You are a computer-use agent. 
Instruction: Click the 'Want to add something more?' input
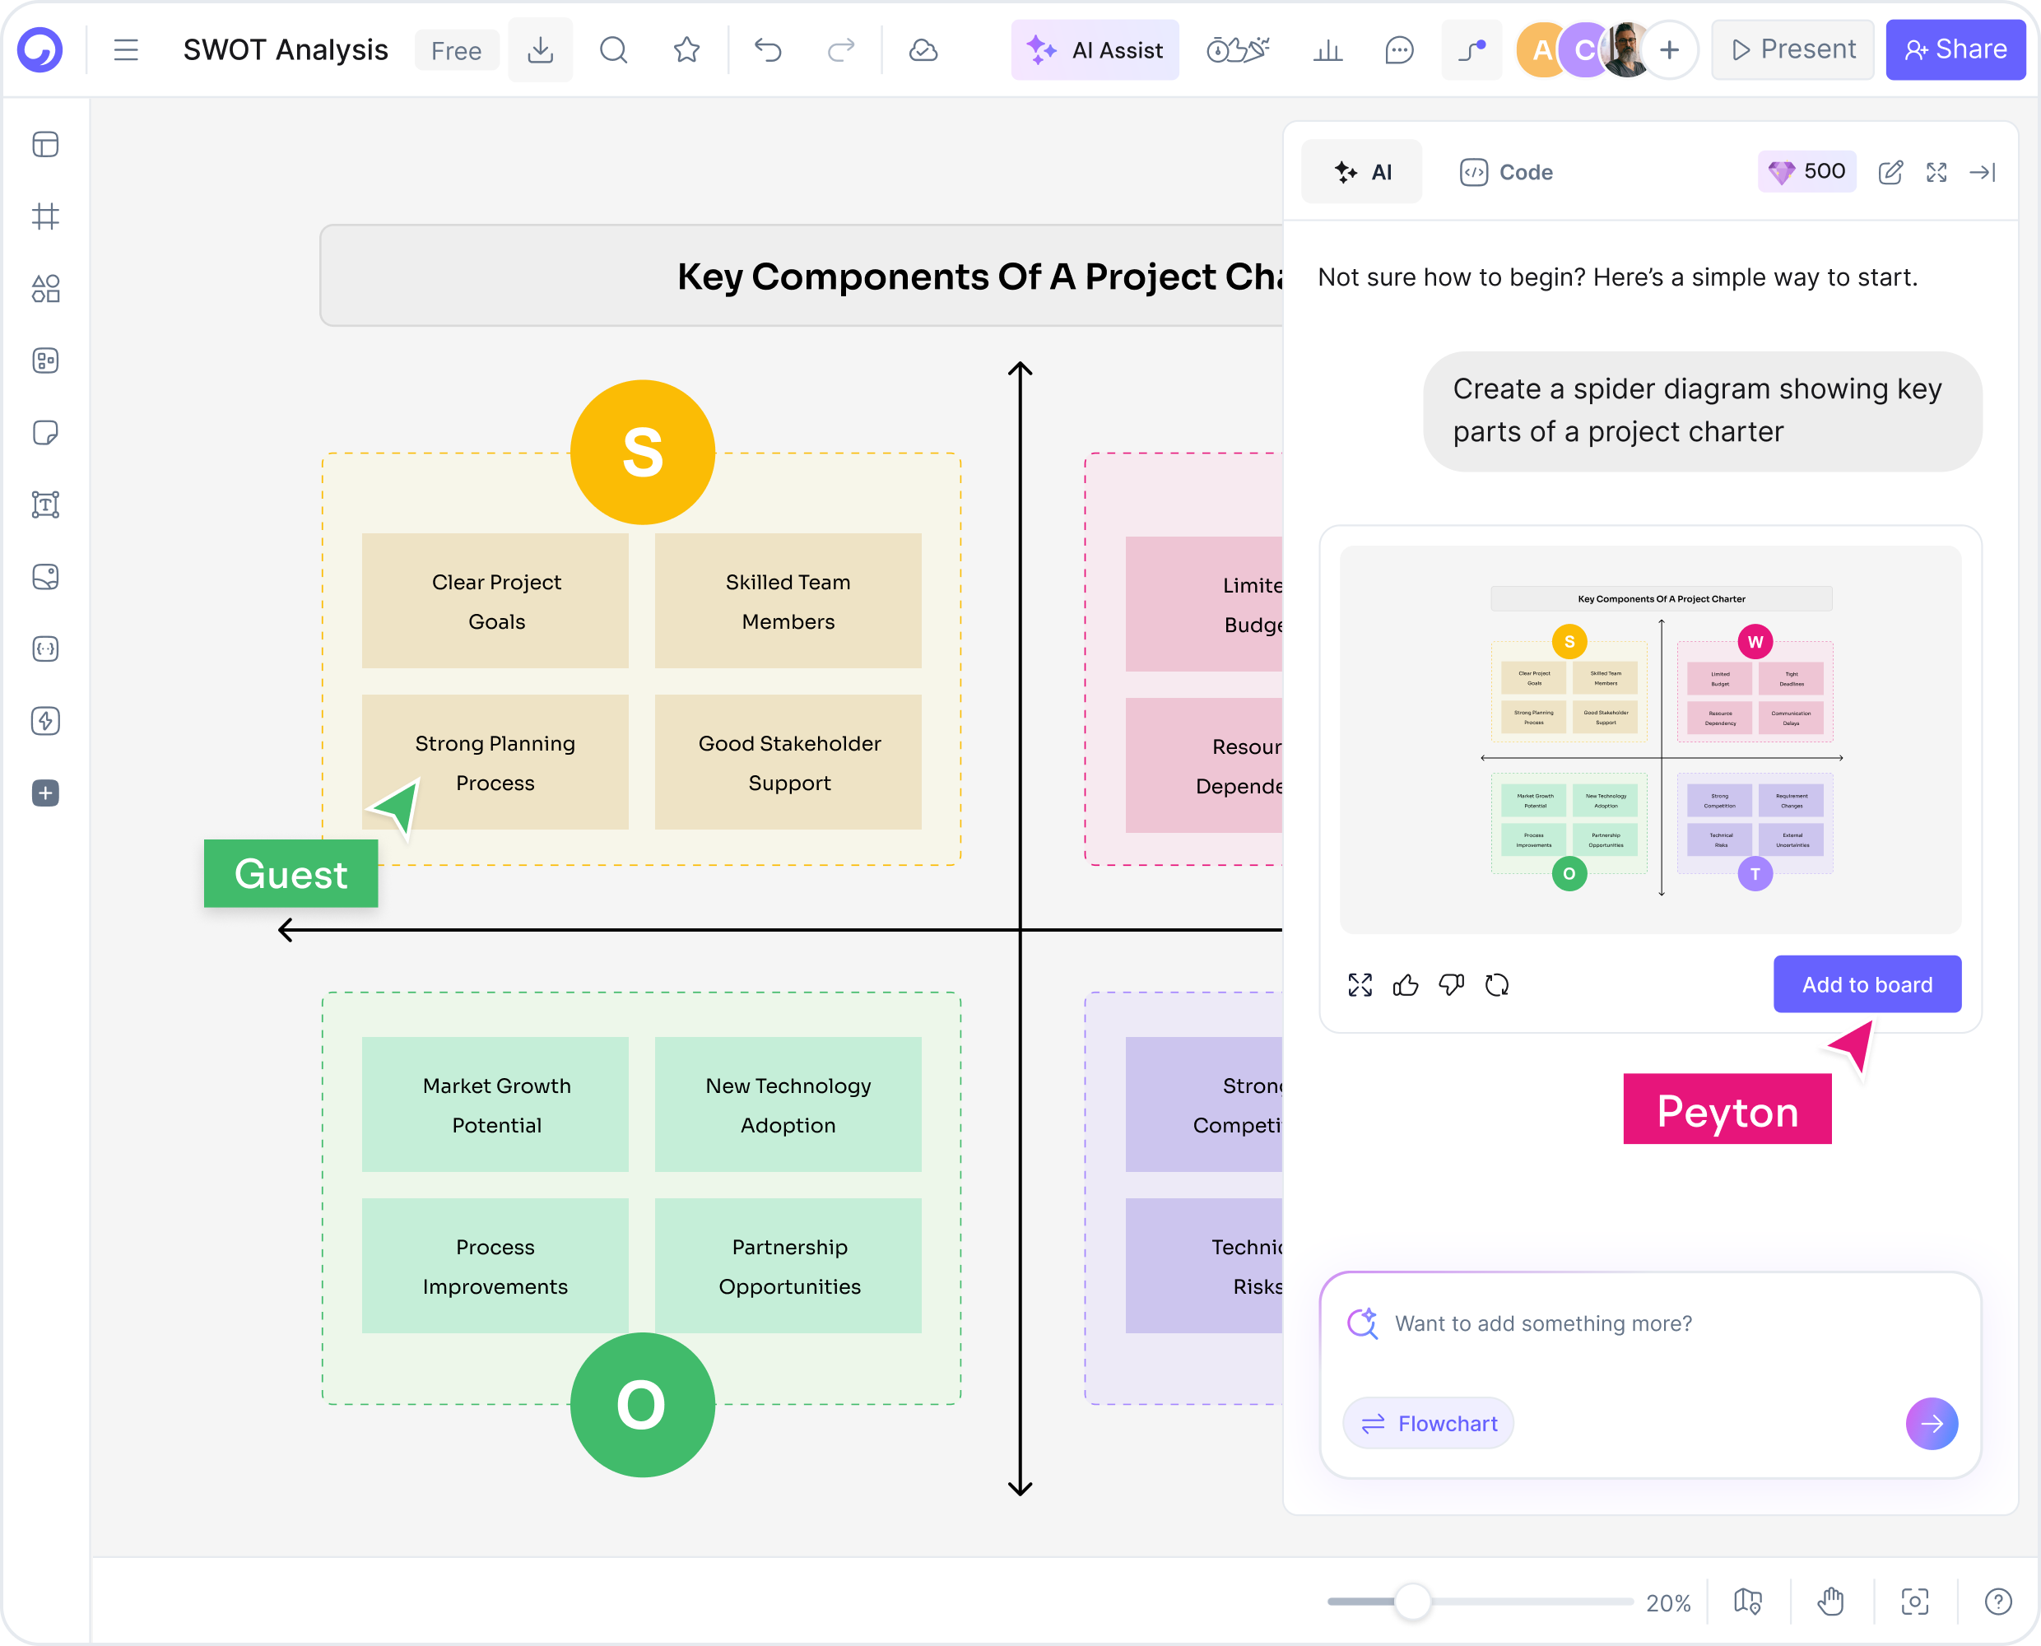coord(1649,1323)
